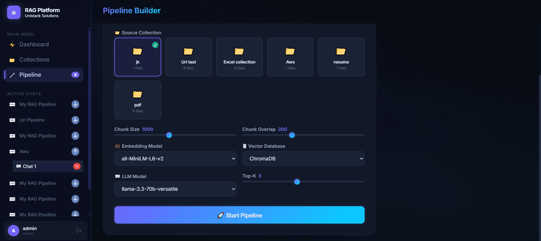
Task: Click the Chunk Overlap value 200
Action: click(283, 129)
